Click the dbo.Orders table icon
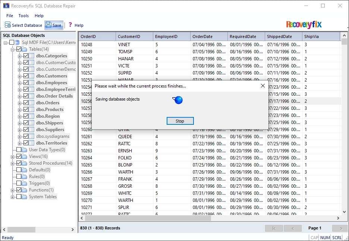This screenshot has width=349, height=241. pos(32,103)
